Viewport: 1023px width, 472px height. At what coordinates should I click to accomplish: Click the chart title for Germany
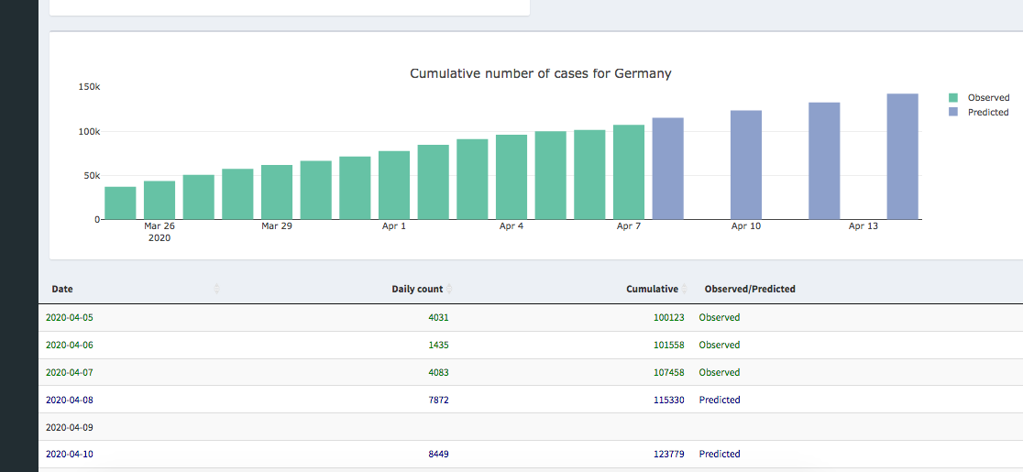click(540, 73)
